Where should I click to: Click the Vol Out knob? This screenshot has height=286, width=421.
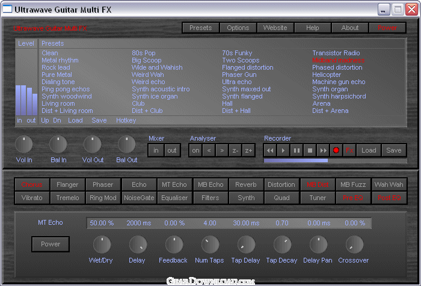[93, 144]
